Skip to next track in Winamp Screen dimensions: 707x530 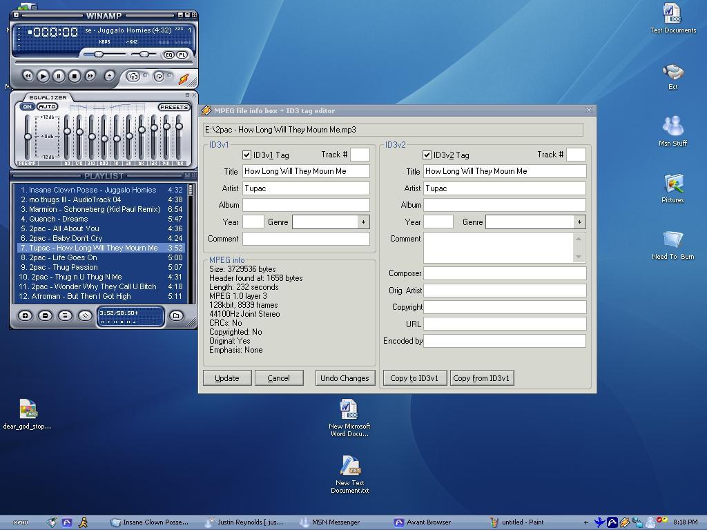[x=90, y=76]
